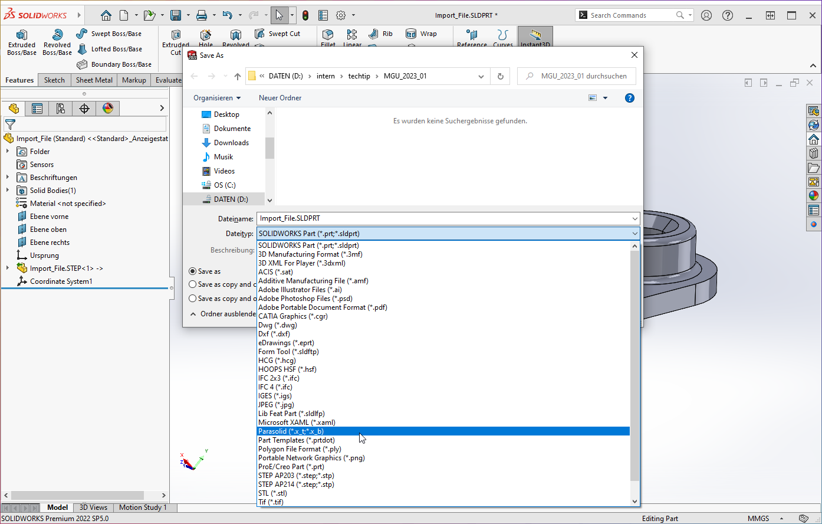Expand the Folder tree node
The image size is (822, 524).
coord(8,152)
